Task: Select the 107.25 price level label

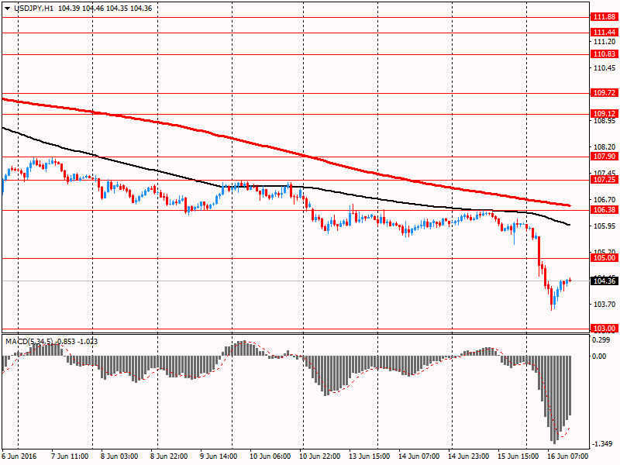Action: (x=604, y=180)
